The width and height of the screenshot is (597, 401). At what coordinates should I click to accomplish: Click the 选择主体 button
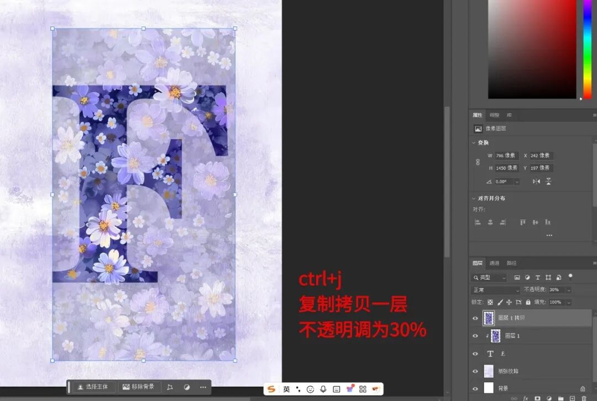[x=93, y=387]
